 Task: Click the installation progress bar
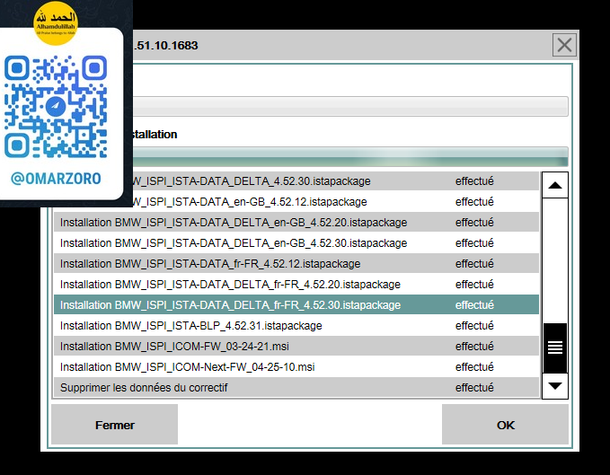(350, 156)
